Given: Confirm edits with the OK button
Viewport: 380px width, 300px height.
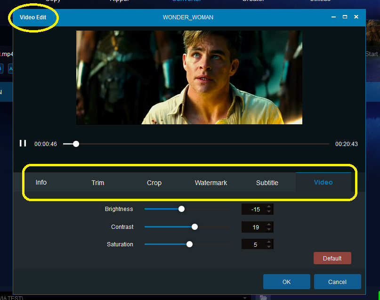Looking at the screenshot, I should coord(286,282).
